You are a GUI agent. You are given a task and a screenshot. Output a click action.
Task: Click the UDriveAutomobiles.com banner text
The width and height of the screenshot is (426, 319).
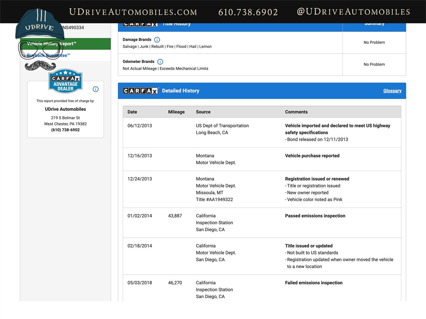(x=133, y=12)
